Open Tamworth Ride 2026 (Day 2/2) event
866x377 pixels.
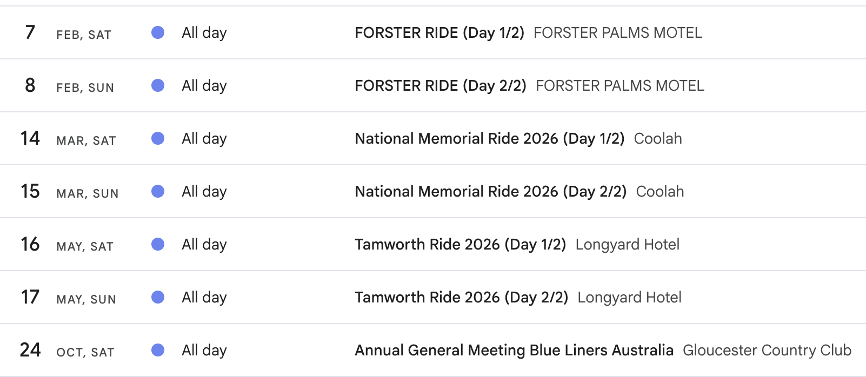(x=461, y=298)
